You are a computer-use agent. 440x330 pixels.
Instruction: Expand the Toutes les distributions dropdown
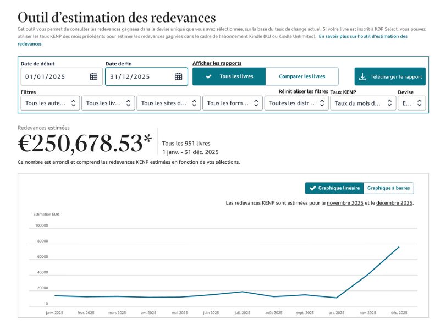[x=296, y=103]
